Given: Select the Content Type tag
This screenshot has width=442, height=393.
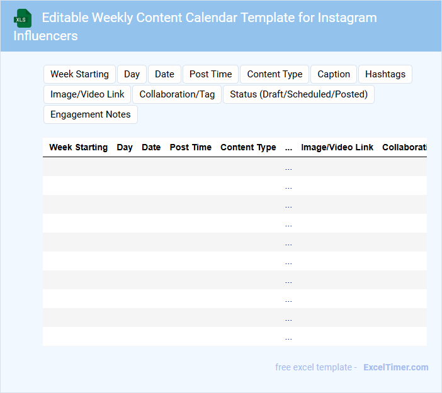Looking at the screenshot, I should pos(275,74).
